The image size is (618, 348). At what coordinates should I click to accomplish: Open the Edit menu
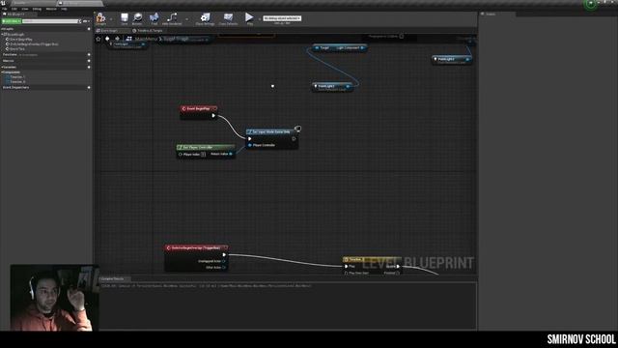pyautogui.click(x=14, y=9)
